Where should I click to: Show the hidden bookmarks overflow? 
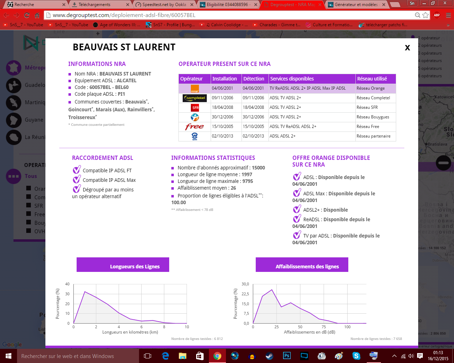(448, 25)
